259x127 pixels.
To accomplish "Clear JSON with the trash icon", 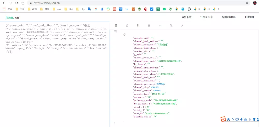I will pyautogui.click(x=149, y=25).
